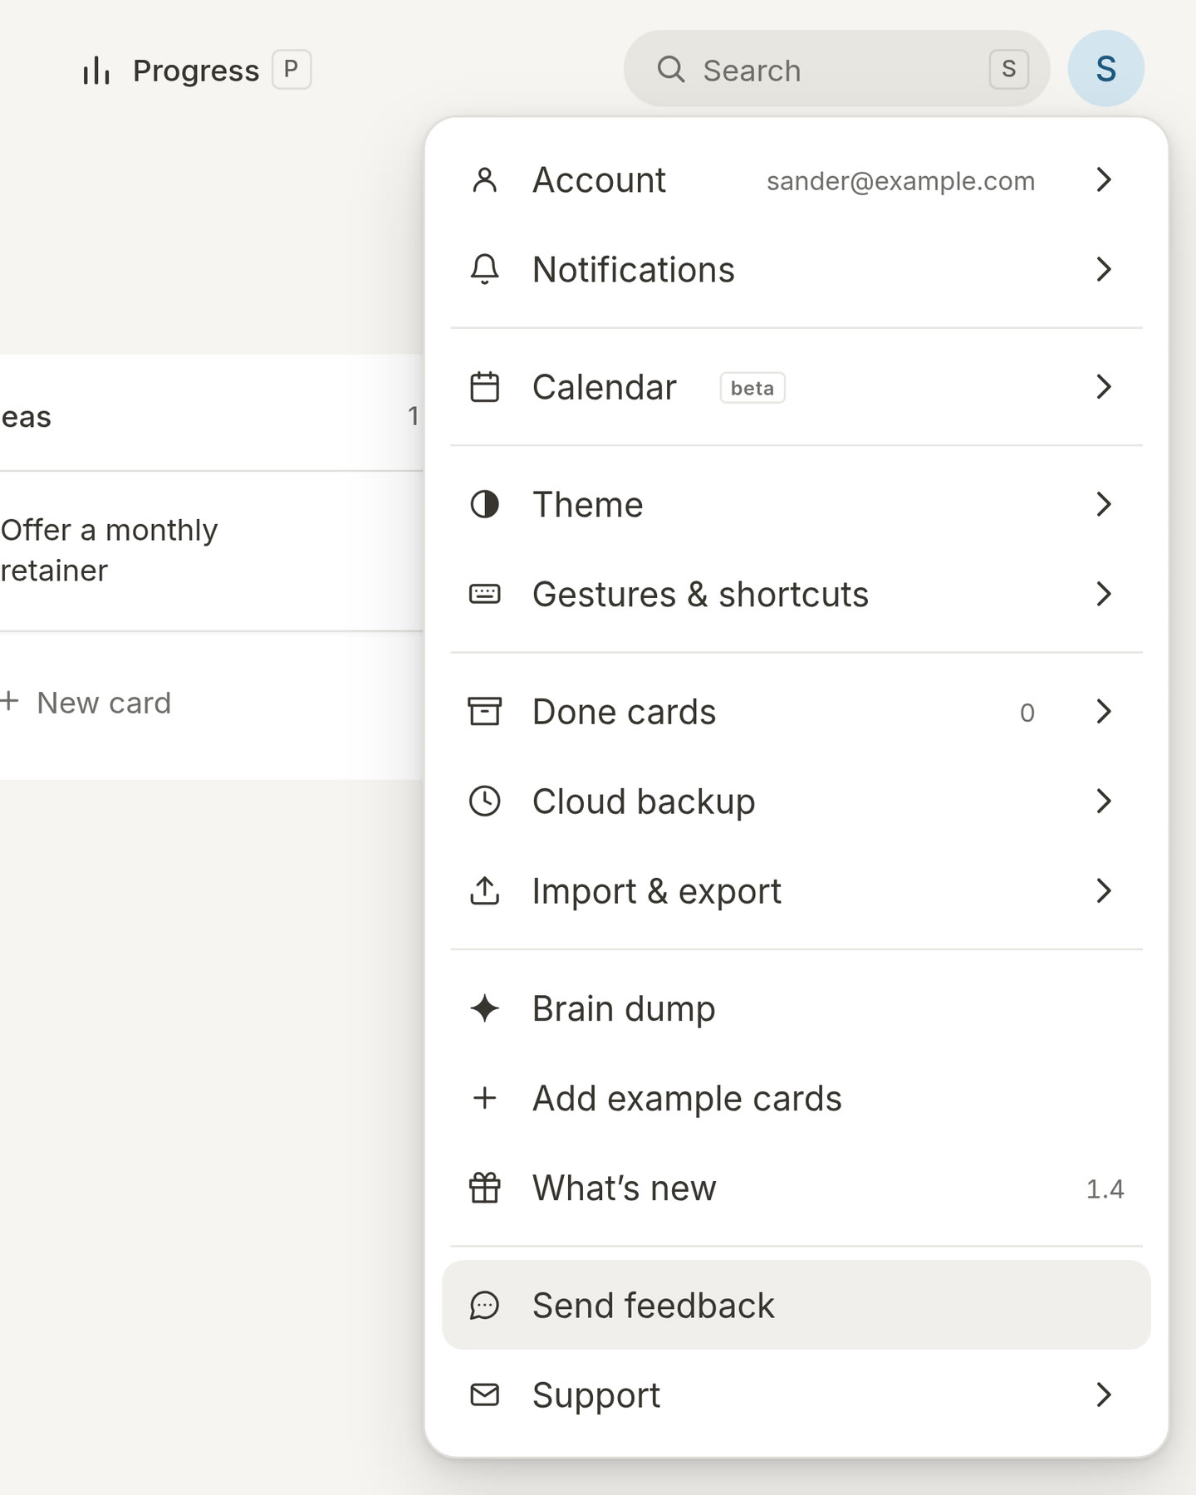Click the magnifier icon in Search
The height and width of the screenshot is (1495, 1196).
[x=671, y=70]
